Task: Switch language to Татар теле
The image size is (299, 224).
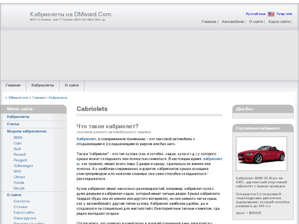Action: [284, 14]
